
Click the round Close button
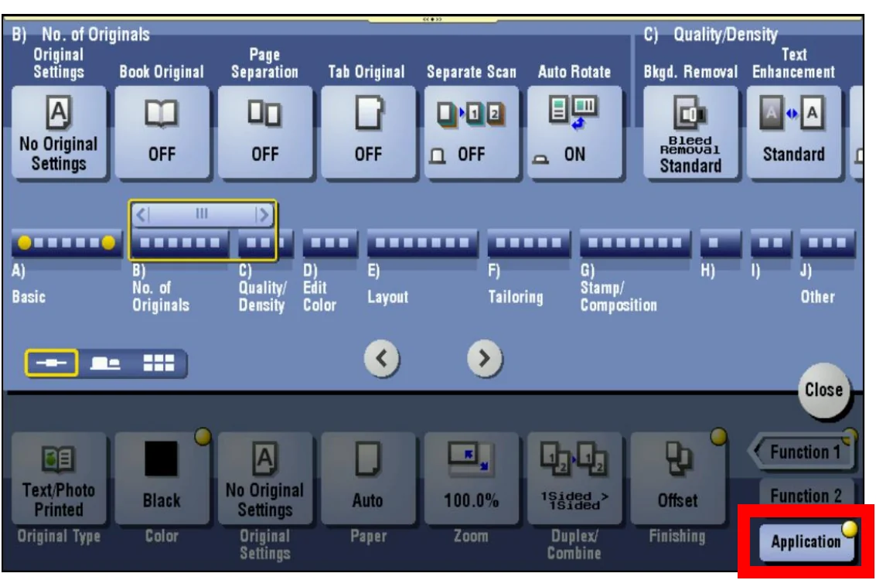click(824, 390)
